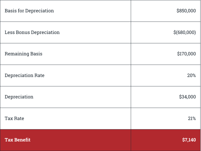Click the Basis for Depreciation label
201x151 pixels.
click(x=29, y=11)
